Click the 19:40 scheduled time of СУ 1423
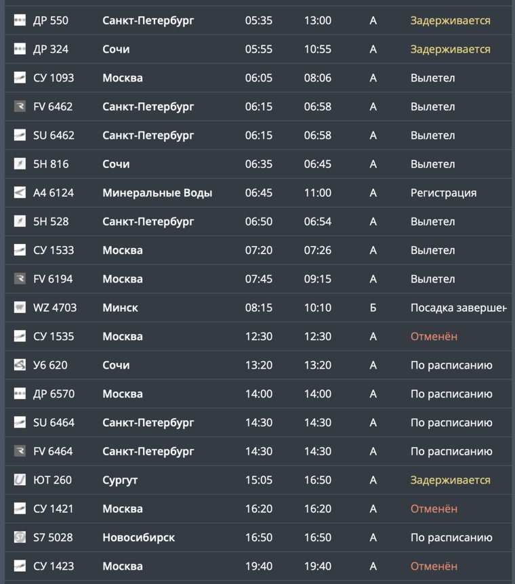 click(x=259, y=566)
